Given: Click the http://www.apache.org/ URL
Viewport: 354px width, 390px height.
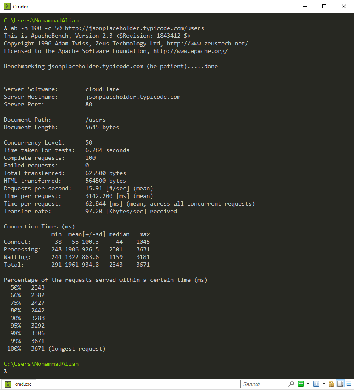Looking at the screenshot, I should click(190, 51).
